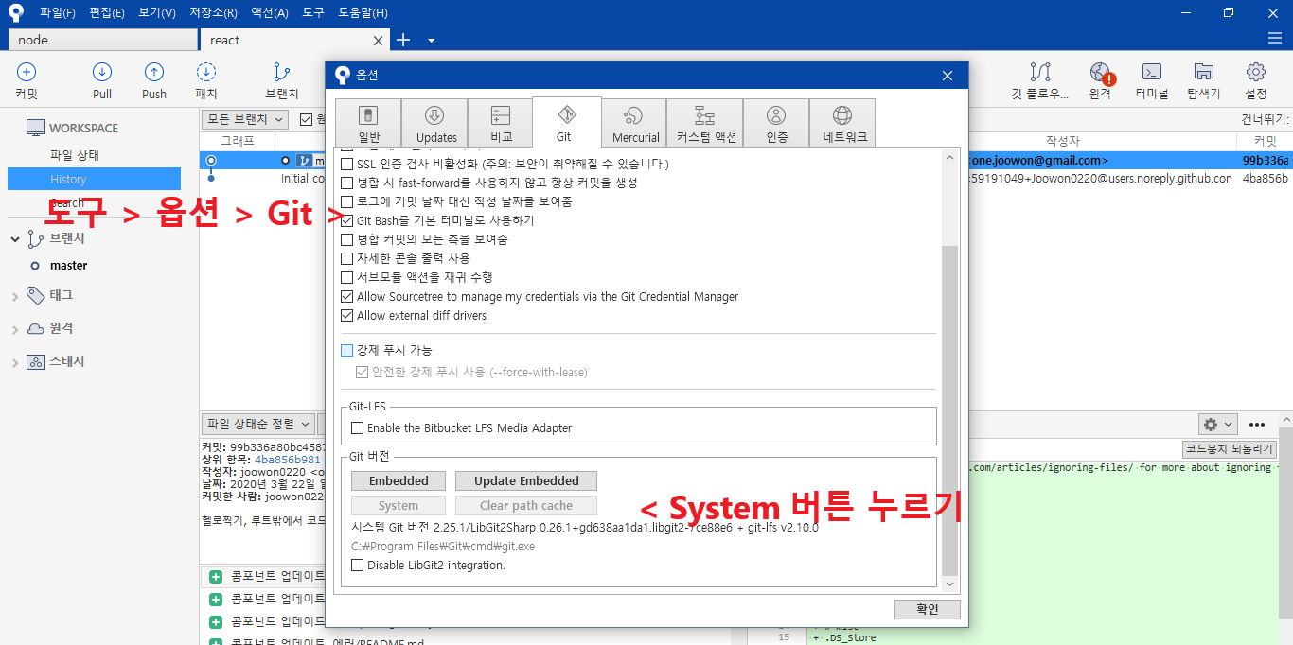This screenshot has width=1293, height=645.
Task: Click the three-dots more icon in diff panel
Action: 1257,425
